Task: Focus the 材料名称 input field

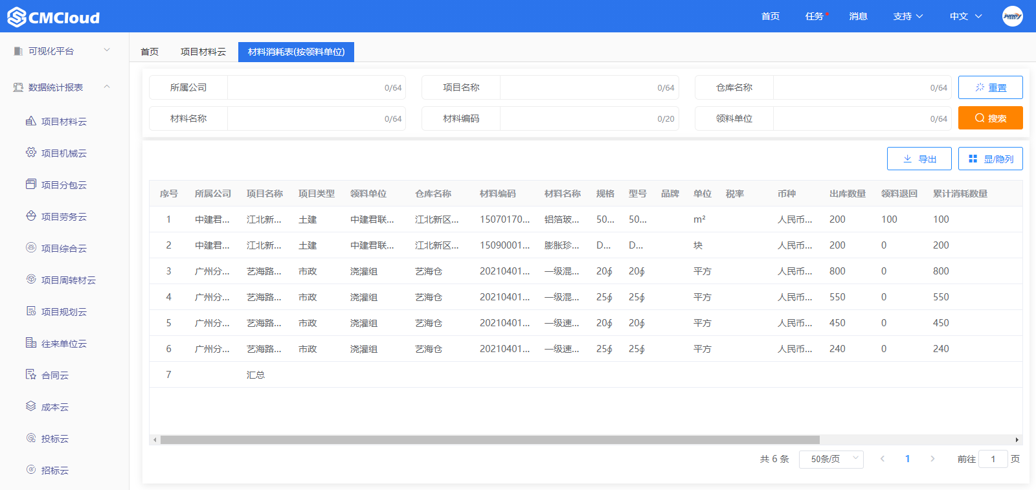Action: pos(317,118)
